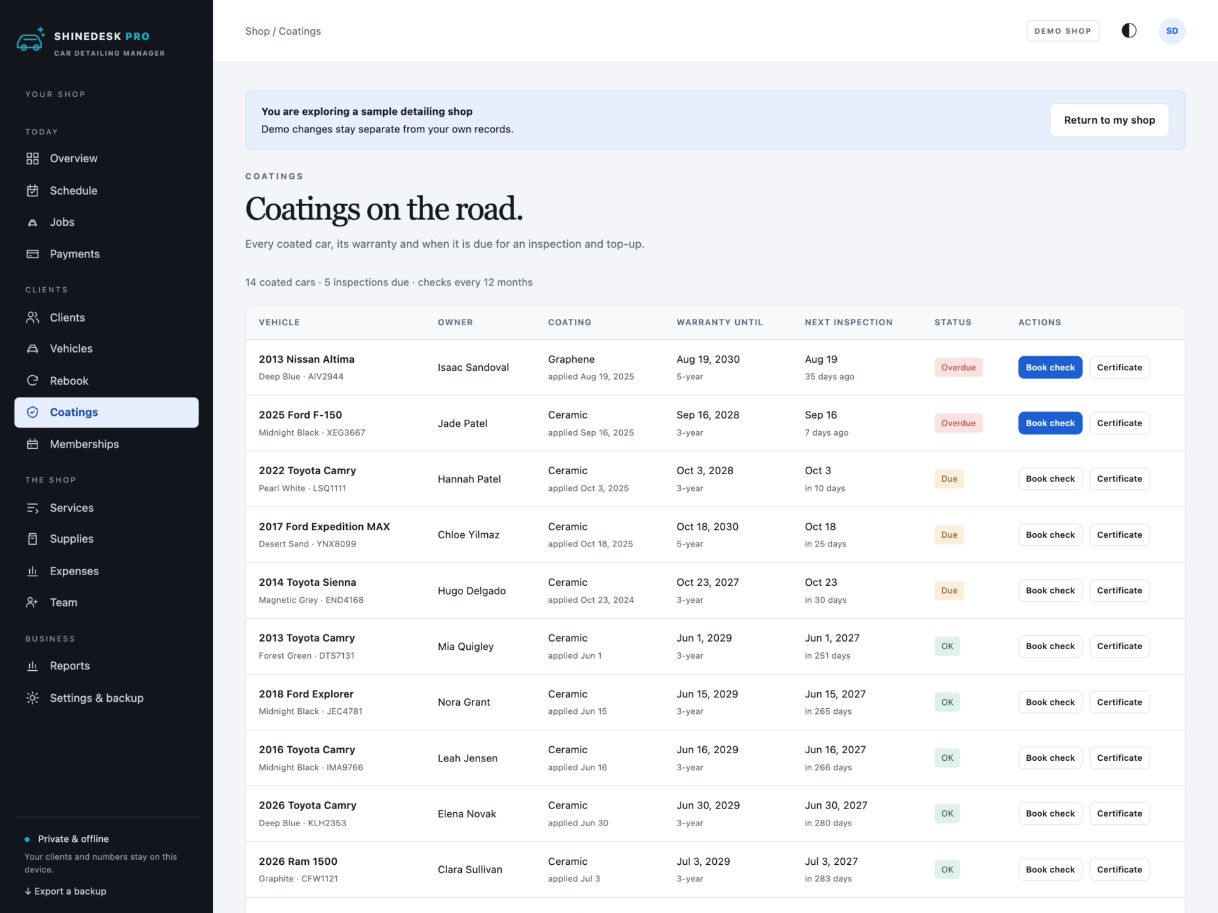Click Return to my shop button

[x=1109, y=120]
